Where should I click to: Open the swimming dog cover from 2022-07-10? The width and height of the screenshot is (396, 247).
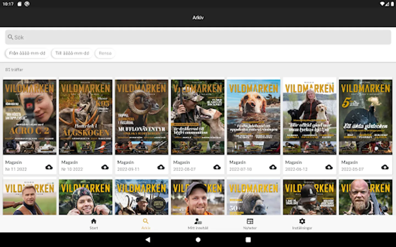pos(254,117)
